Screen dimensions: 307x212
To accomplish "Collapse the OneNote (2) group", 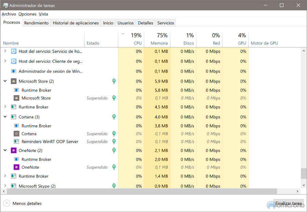I will (x=5, y=150).
